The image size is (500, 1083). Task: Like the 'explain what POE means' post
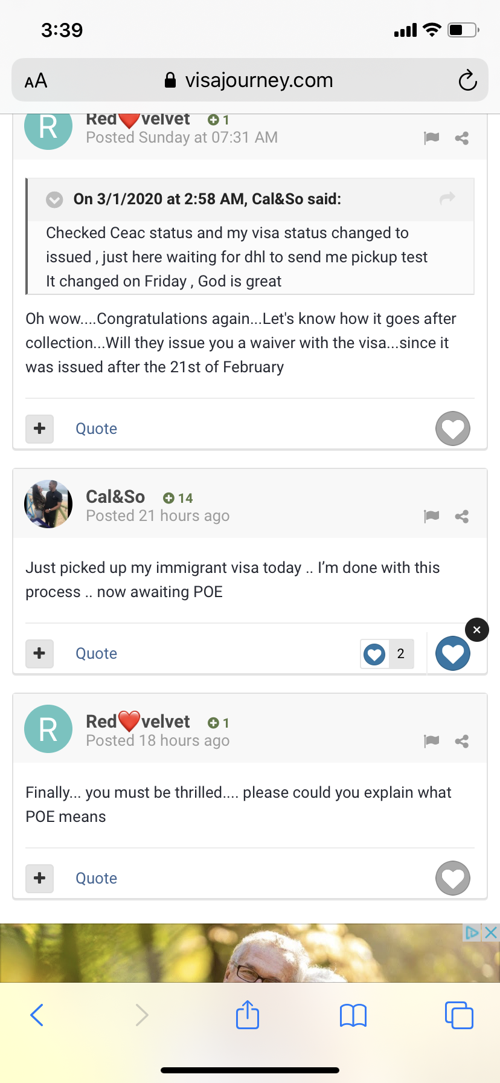pos(453,878)
